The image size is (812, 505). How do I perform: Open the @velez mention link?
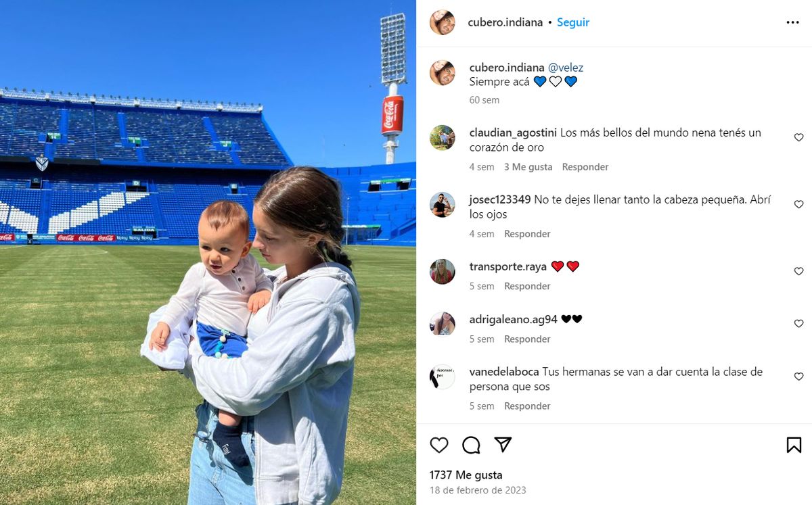click(x=565, y=68)
